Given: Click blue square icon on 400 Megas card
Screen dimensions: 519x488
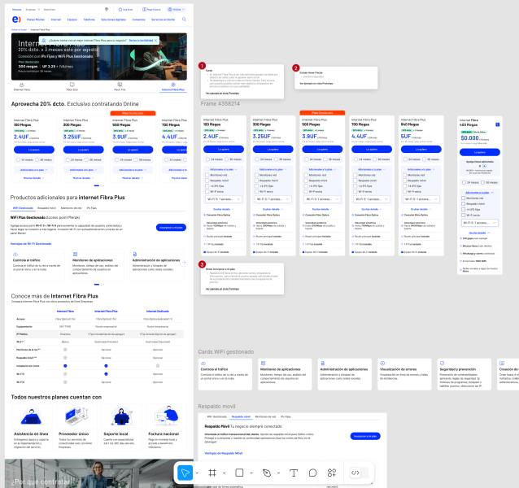Looking at the screenshot, I should pos(497,124).
